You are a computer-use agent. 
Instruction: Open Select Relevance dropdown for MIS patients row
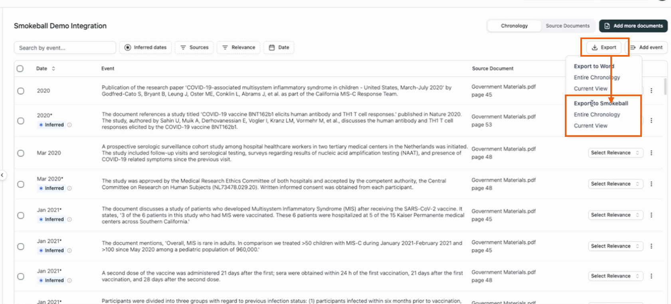[x=616, y=215]
